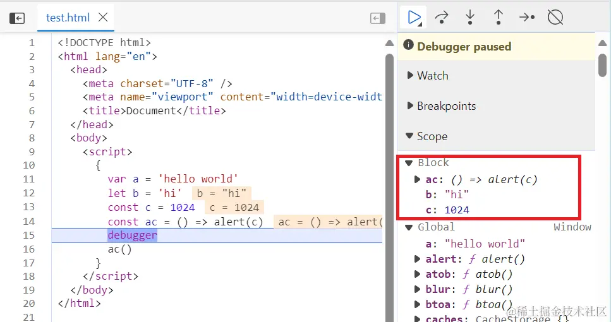Expand the alert function entry
The width and height of the screenshot is (611, 322).
coord(417,259)
